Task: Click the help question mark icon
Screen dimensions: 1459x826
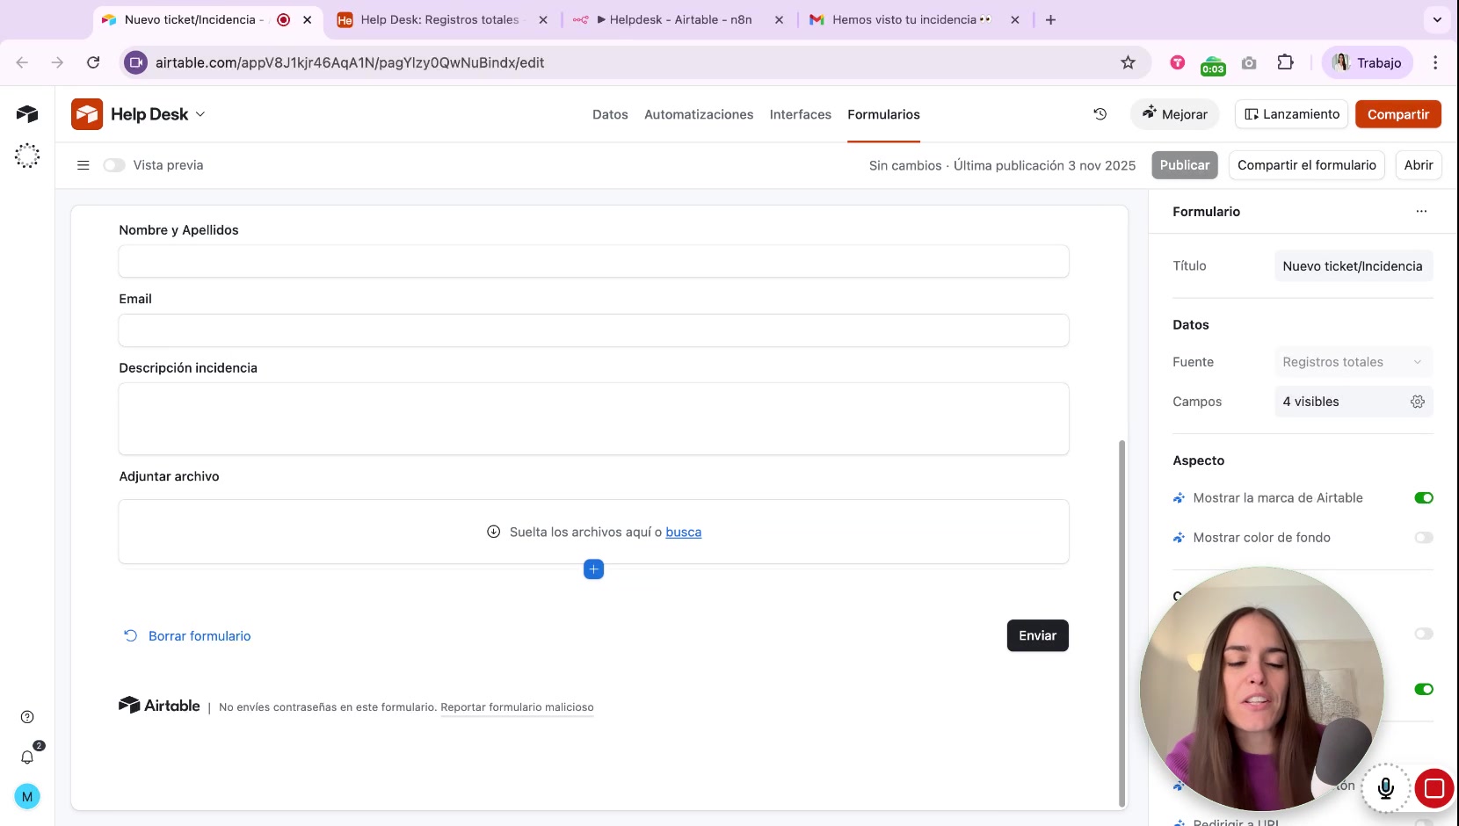Action: (x=27, y=717)
